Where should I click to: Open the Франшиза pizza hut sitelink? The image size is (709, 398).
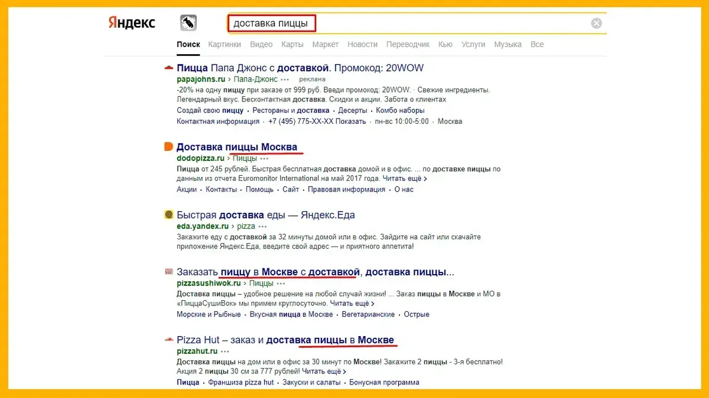(241, 382)
